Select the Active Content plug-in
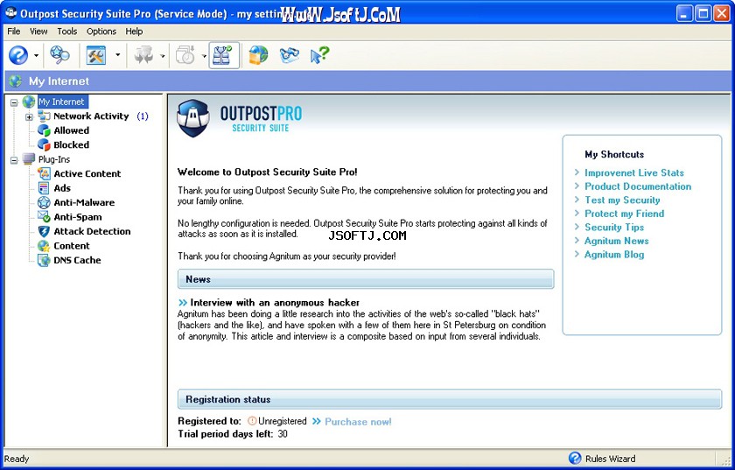 [87, 173]
